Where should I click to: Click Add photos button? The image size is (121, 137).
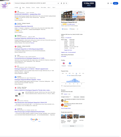(x=82, y=97)
